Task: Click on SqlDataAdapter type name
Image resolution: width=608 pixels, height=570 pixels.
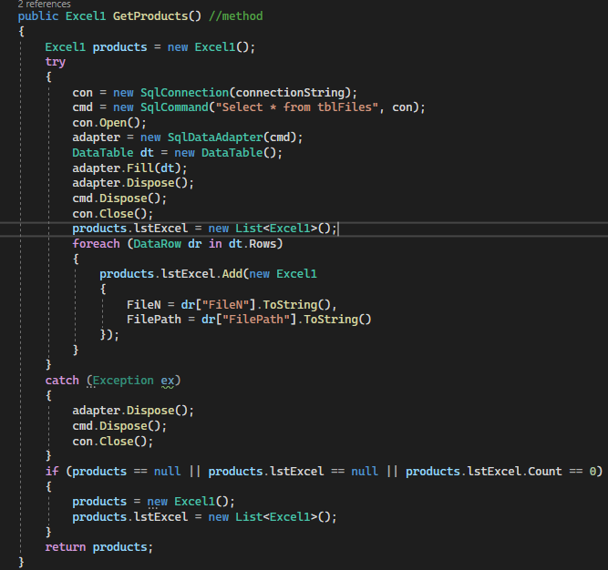Action: [215, 137]
